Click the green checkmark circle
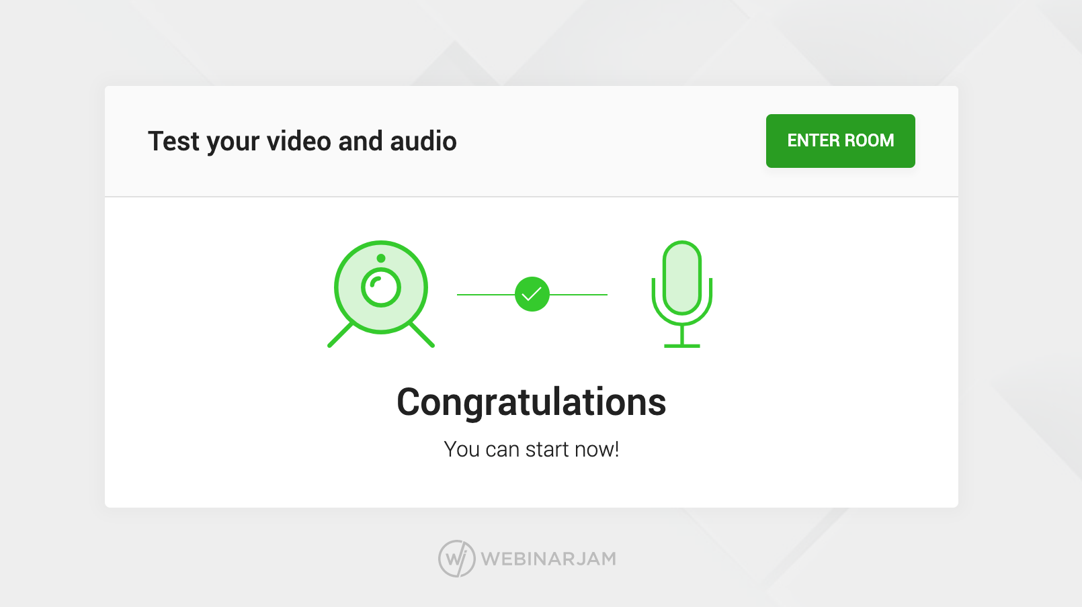The height and width of the screenshot is (607, 1082). (532, 294)
